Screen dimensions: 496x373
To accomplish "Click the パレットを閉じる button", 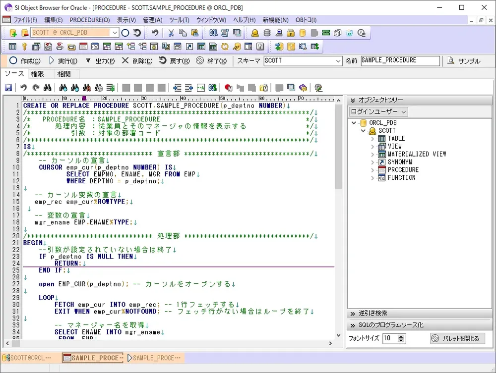I will (457, 338).
